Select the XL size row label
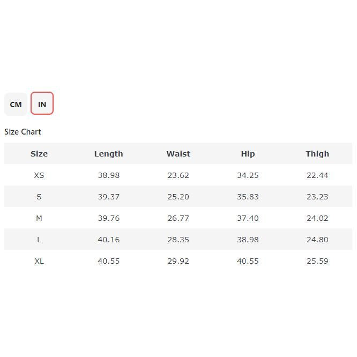The height and width of the screenshot is (357, 357). point(39,261)
